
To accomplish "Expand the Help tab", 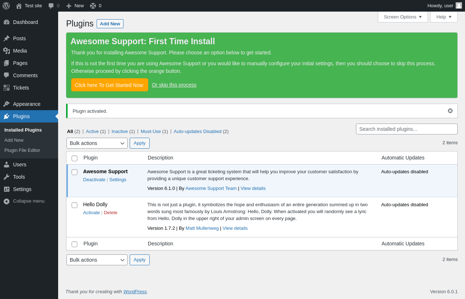I will coord(444,17).
